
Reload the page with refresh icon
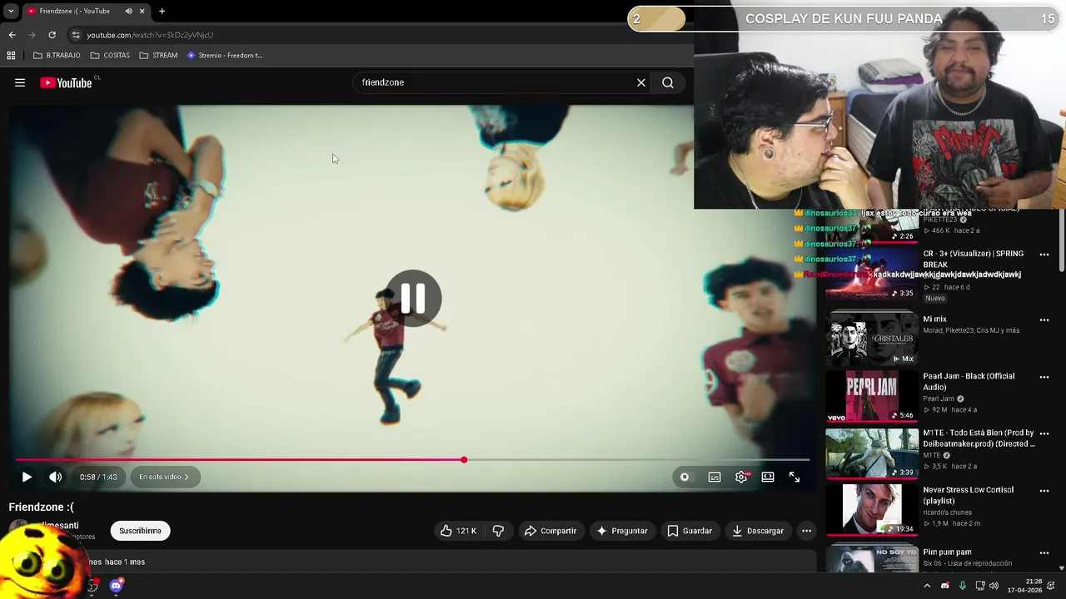52,35
